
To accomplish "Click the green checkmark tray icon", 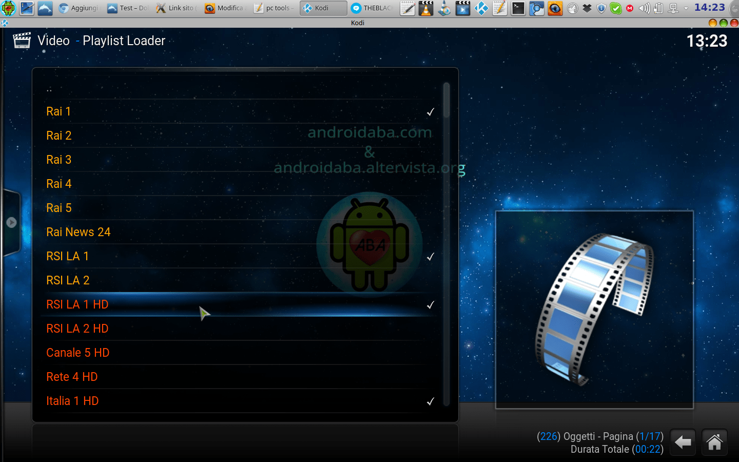I will pyautogui.click(x=616, y=8).
